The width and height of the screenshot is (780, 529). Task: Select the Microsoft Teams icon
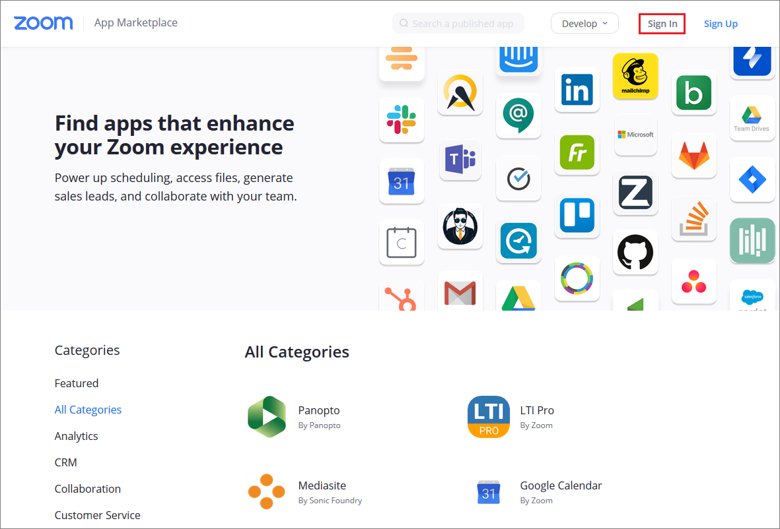tap(460, 160)
